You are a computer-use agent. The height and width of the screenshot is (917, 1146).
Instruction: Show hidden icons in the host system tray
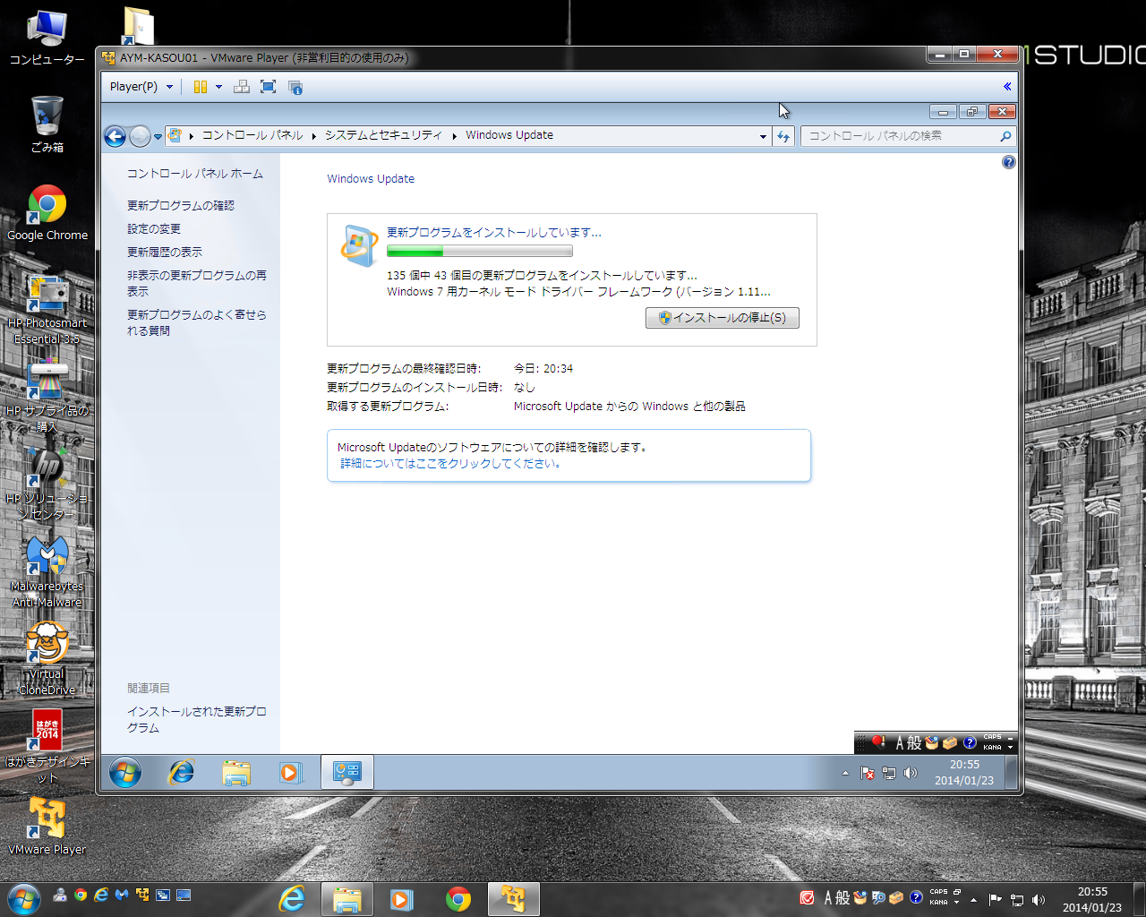973,899
